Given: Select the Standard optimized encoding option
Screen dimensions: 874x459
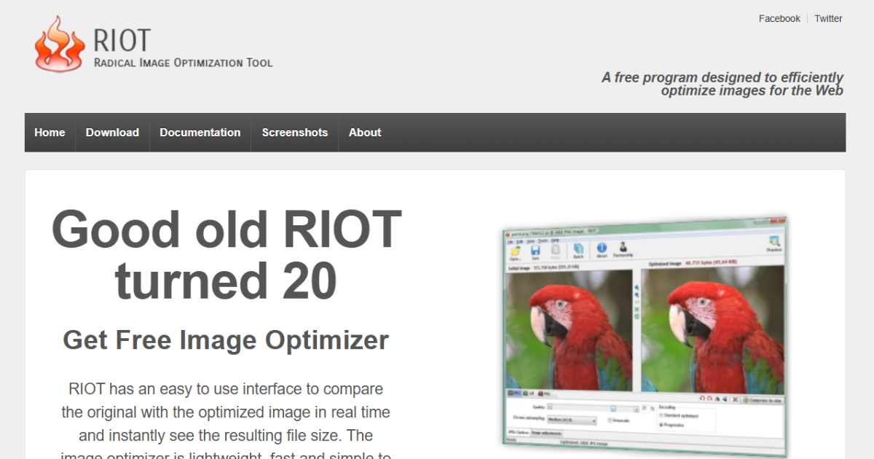Looking at the screenshot, I should (661, 415).
